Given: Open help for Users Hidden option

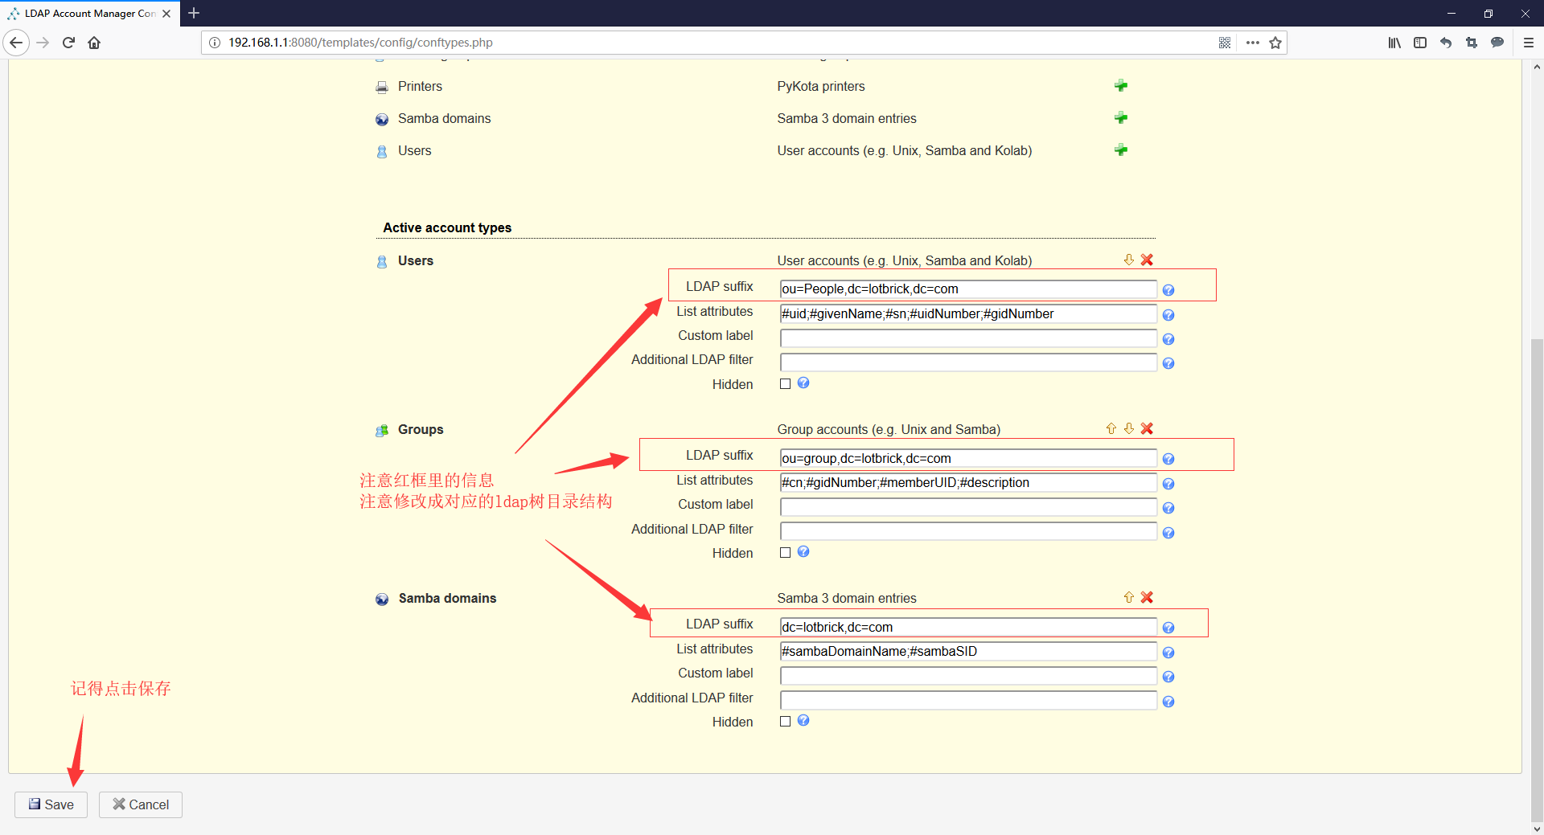Looking at the screenshot, I should pyautogui.click(x=803, y=383).
